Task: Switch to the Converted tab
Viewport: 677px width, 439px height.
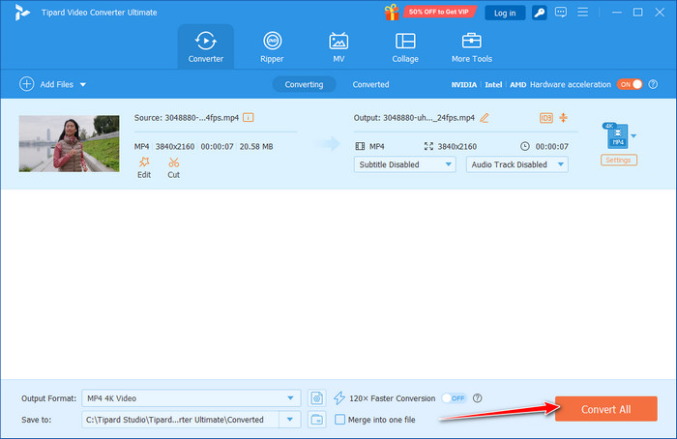Action: tap(370, 84)
